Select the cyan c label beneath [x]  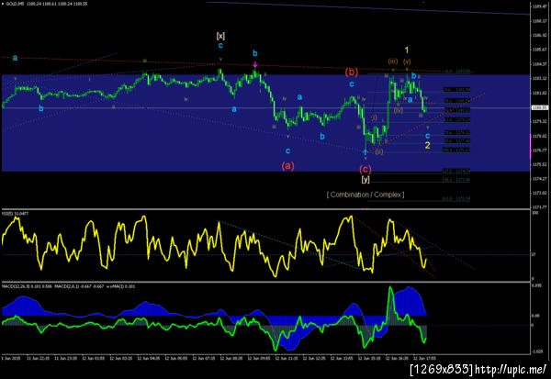[x=220, y=45]
